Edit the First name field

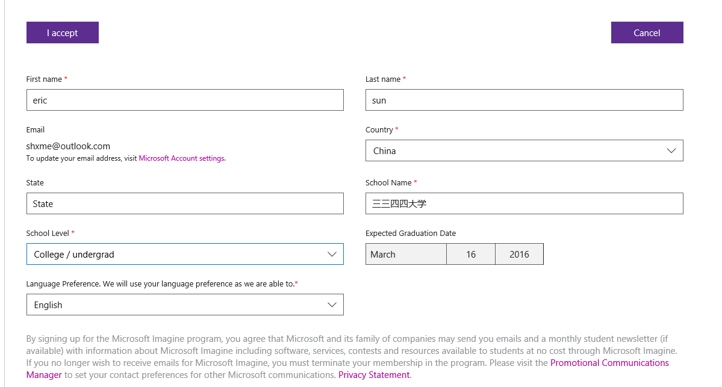185,100
